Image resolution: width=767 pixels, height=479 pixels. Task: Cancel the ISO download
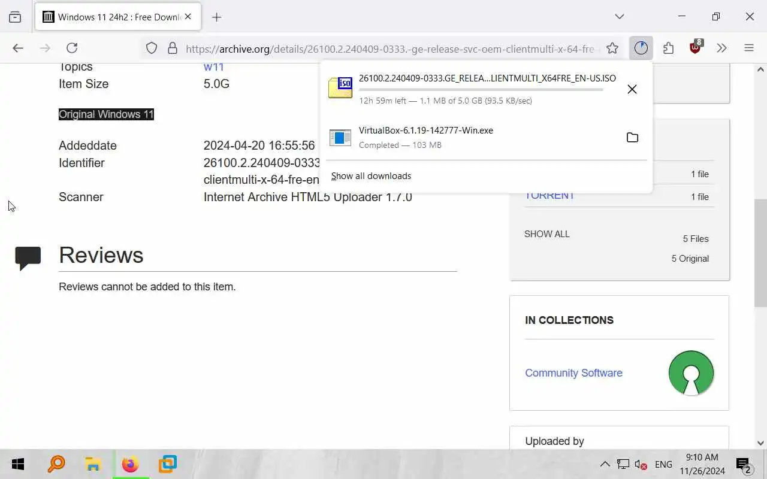(x=632, y=89)
